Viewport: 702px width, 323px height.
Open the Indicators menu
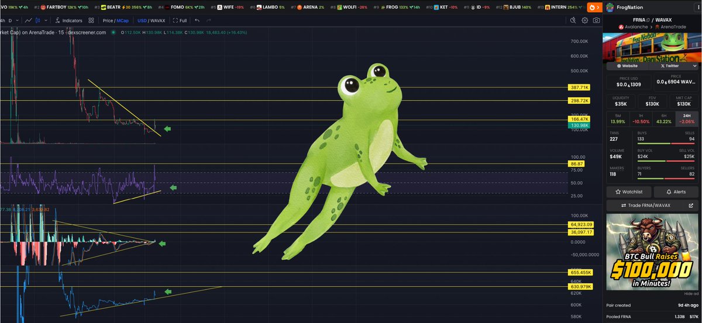pyautogui.click(x=68, y=20)
